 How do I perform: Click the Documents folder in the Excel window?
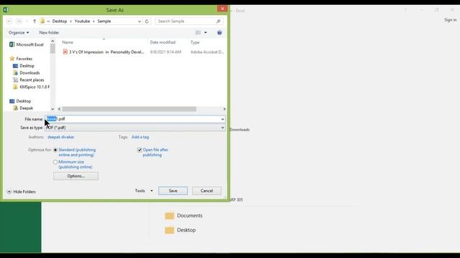coord(184,216)
